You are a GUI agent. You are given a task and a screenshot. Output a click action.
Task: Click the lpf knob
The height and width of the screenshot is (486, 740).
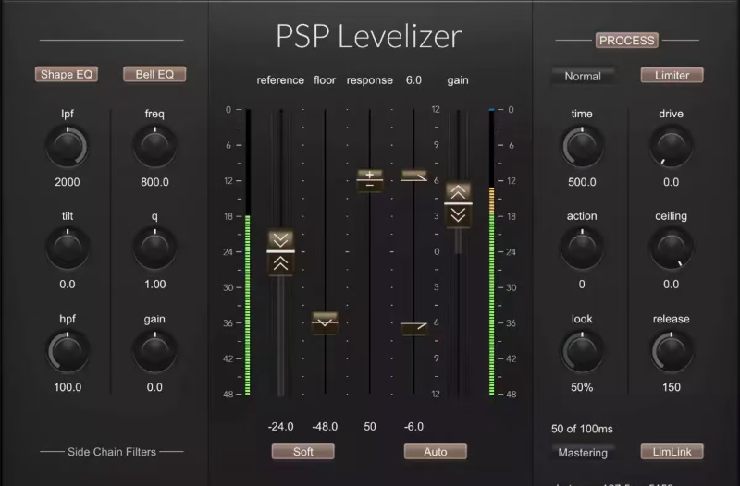(67, 147)
